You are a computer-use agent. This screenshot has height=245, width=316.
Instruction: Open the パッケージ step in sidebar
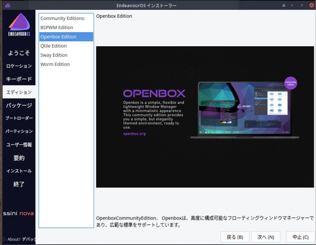point(19,105)
